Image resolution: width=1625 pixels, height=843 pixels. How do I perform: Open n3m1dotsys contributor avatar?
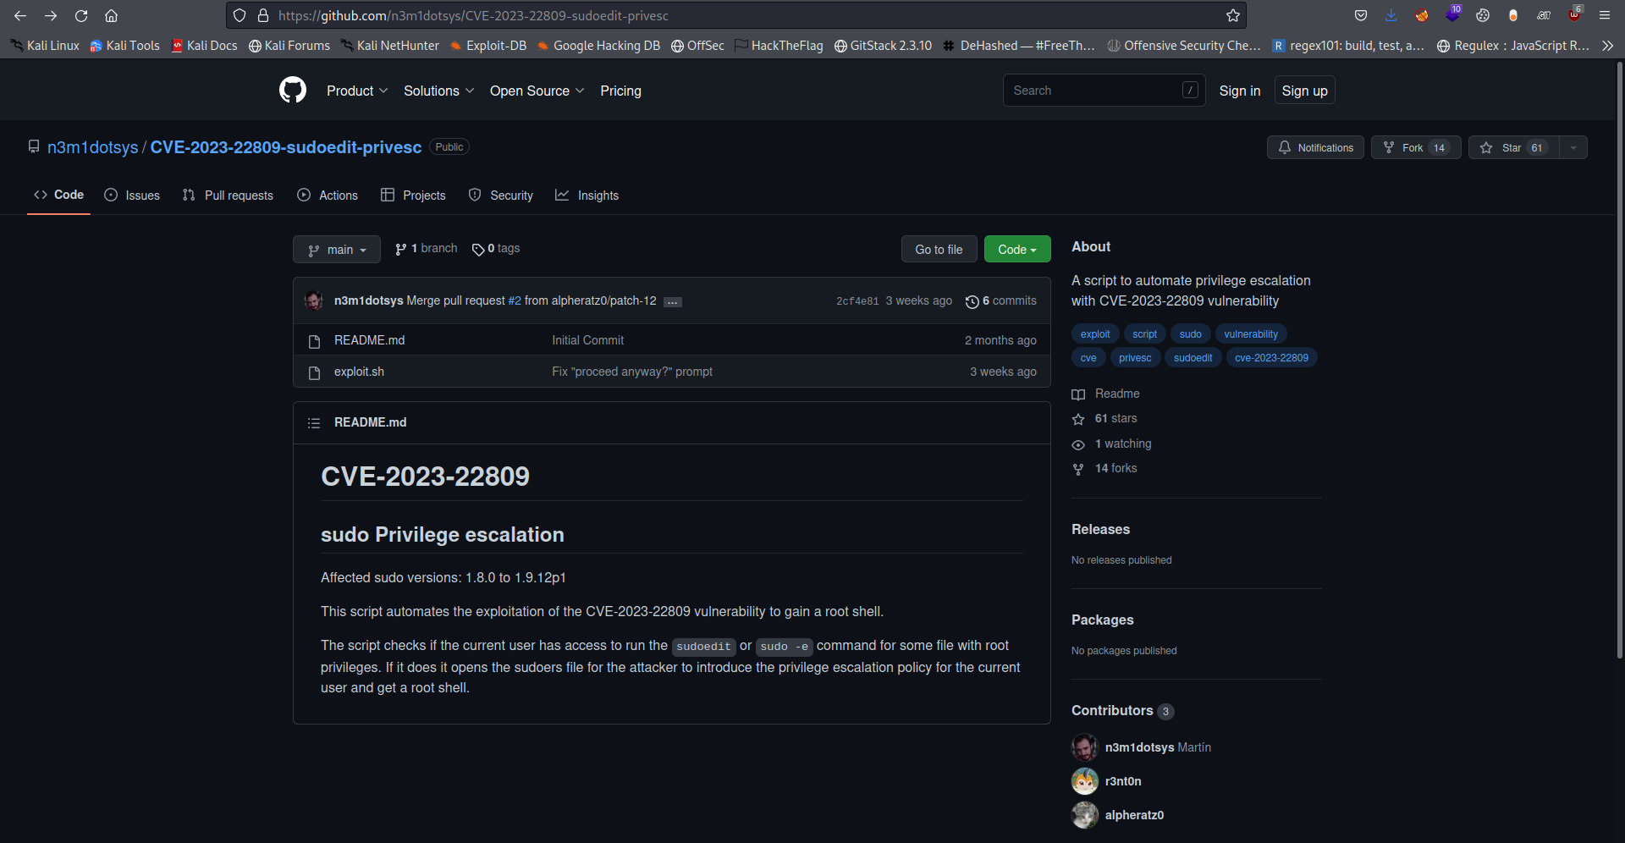pos(1085,747)
